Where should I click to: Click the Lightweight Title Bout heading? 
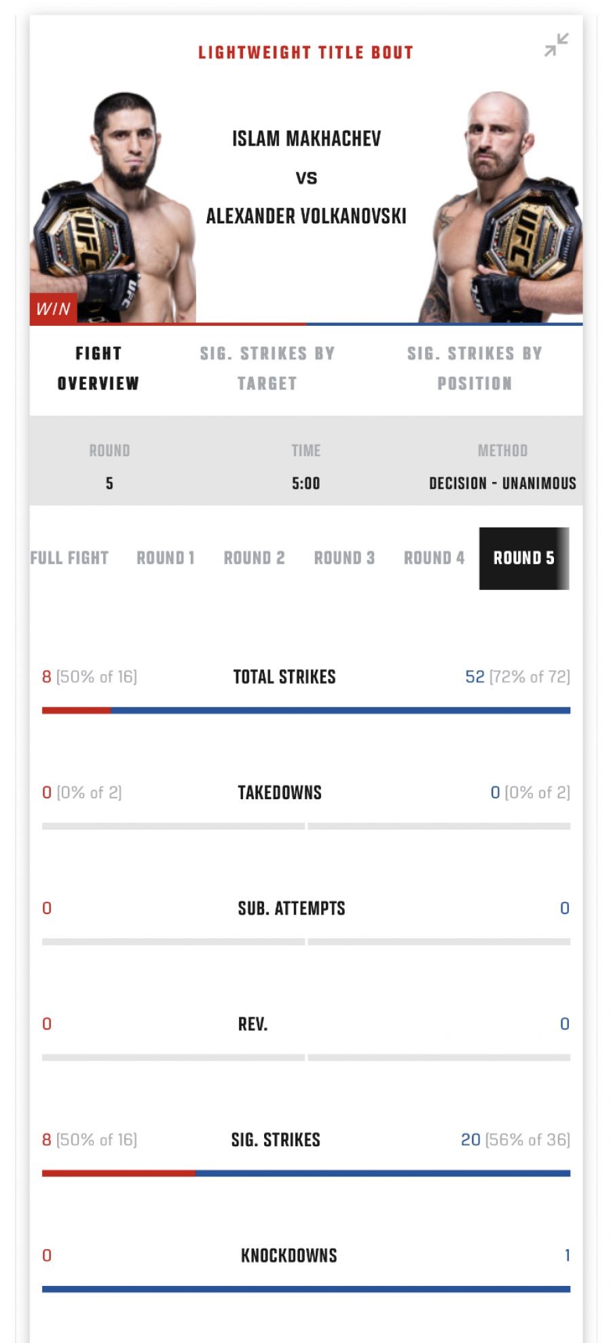305,53
